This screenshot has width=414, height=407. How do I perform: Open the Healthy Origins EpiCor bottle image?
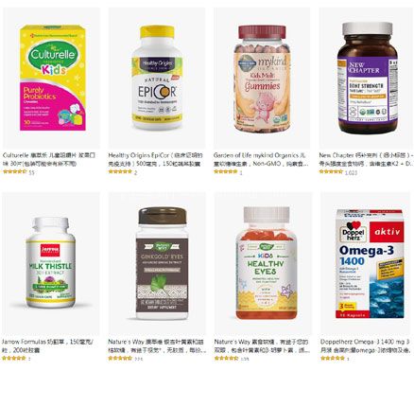pyautogui.click(x=157, y=78)
